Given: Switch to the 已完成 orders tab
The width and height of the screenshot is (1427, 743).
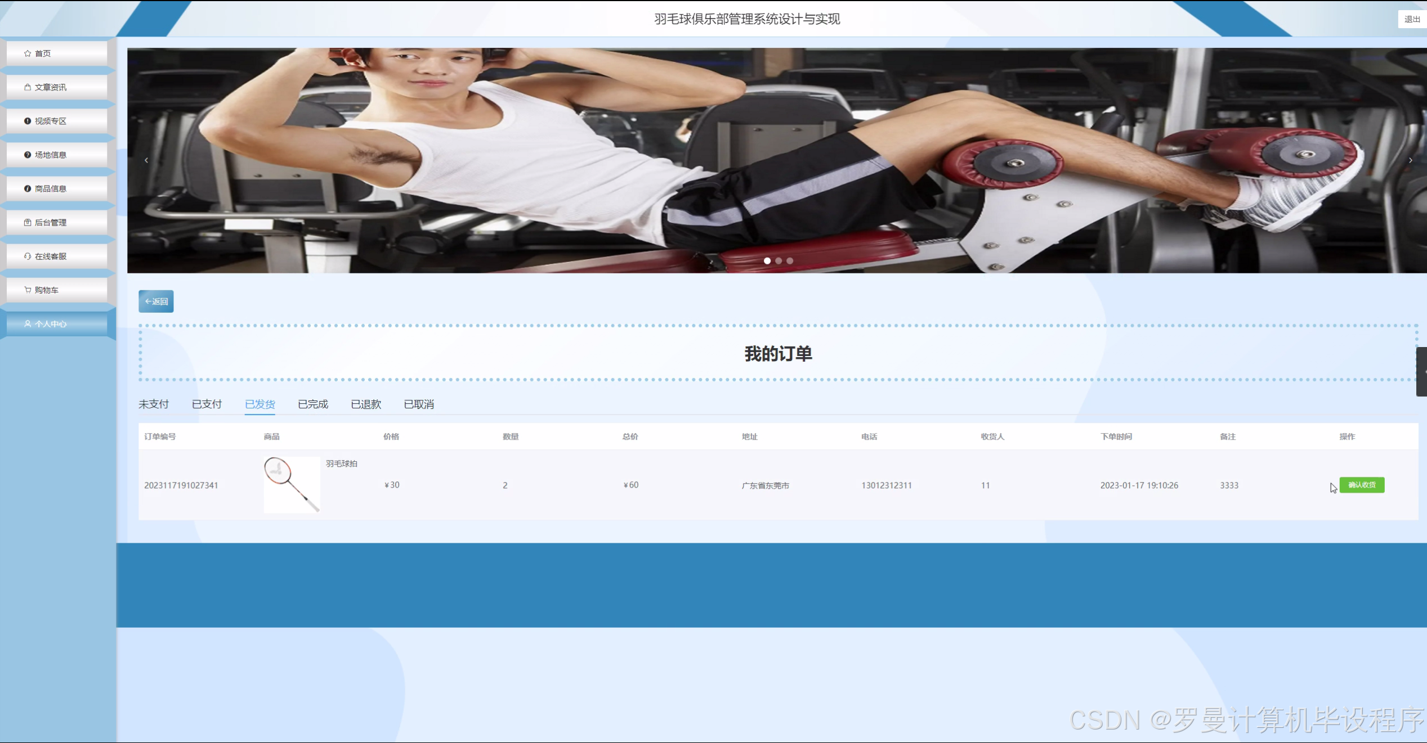Looking at the screenshot, I should (x=313, y=404).
